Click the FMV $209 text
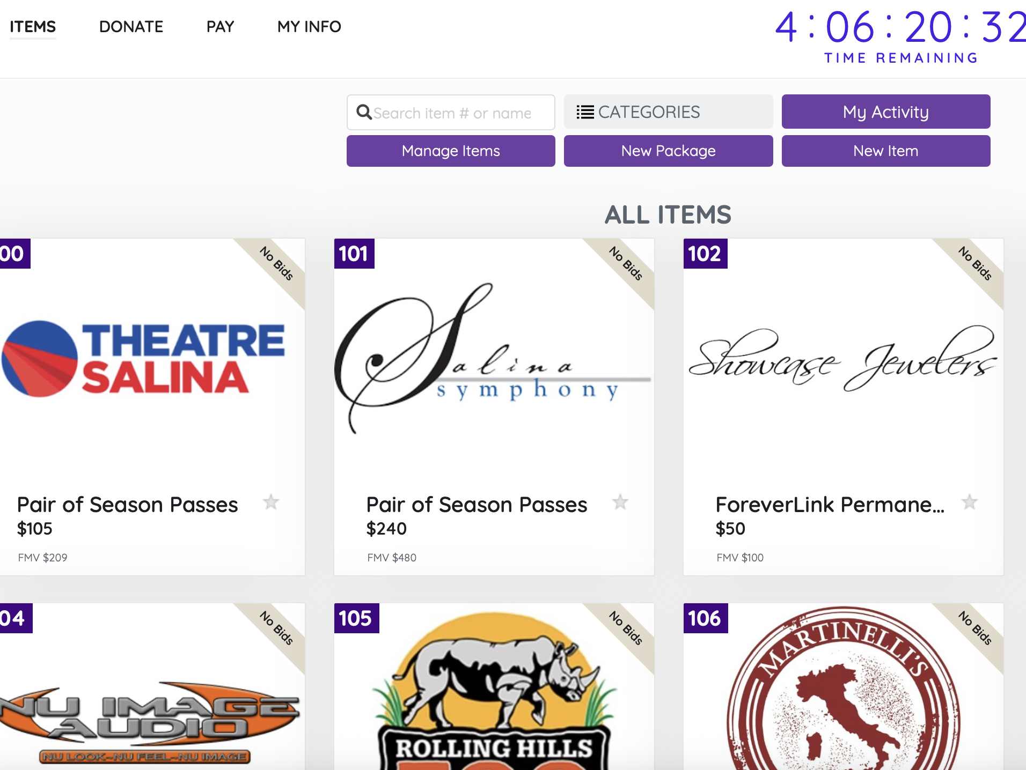 coord(42,558)
